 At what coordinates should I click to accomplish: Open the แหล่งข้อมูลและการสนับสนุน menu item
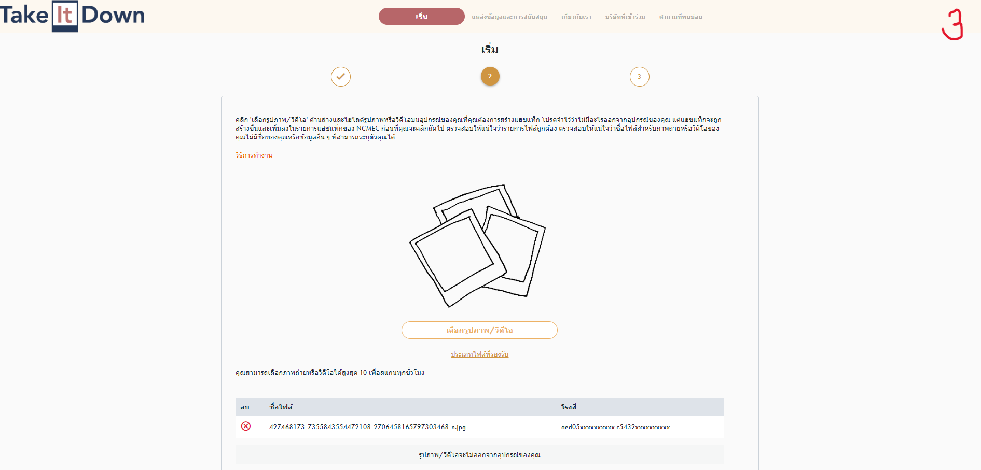click(x=509, y=17)
